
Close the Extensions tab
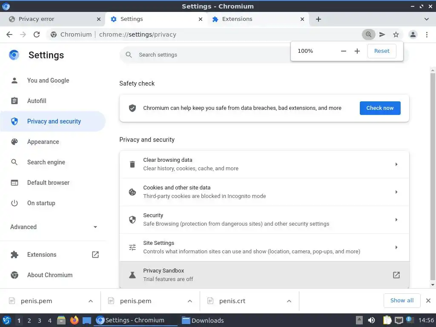pyautogui.click(x=302, y=19)
